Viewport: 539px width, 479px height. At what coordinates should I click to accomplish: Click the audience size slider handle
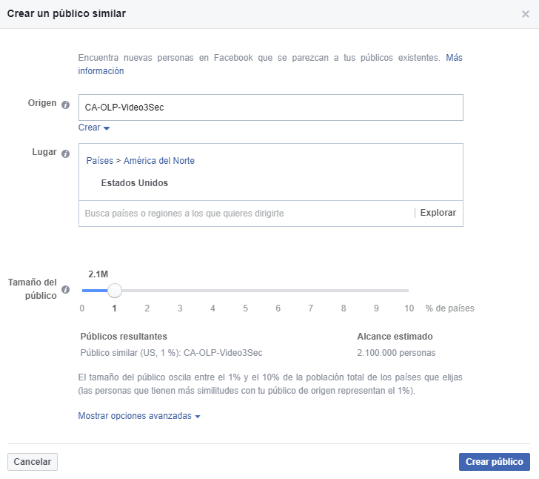tap(115, 291)
